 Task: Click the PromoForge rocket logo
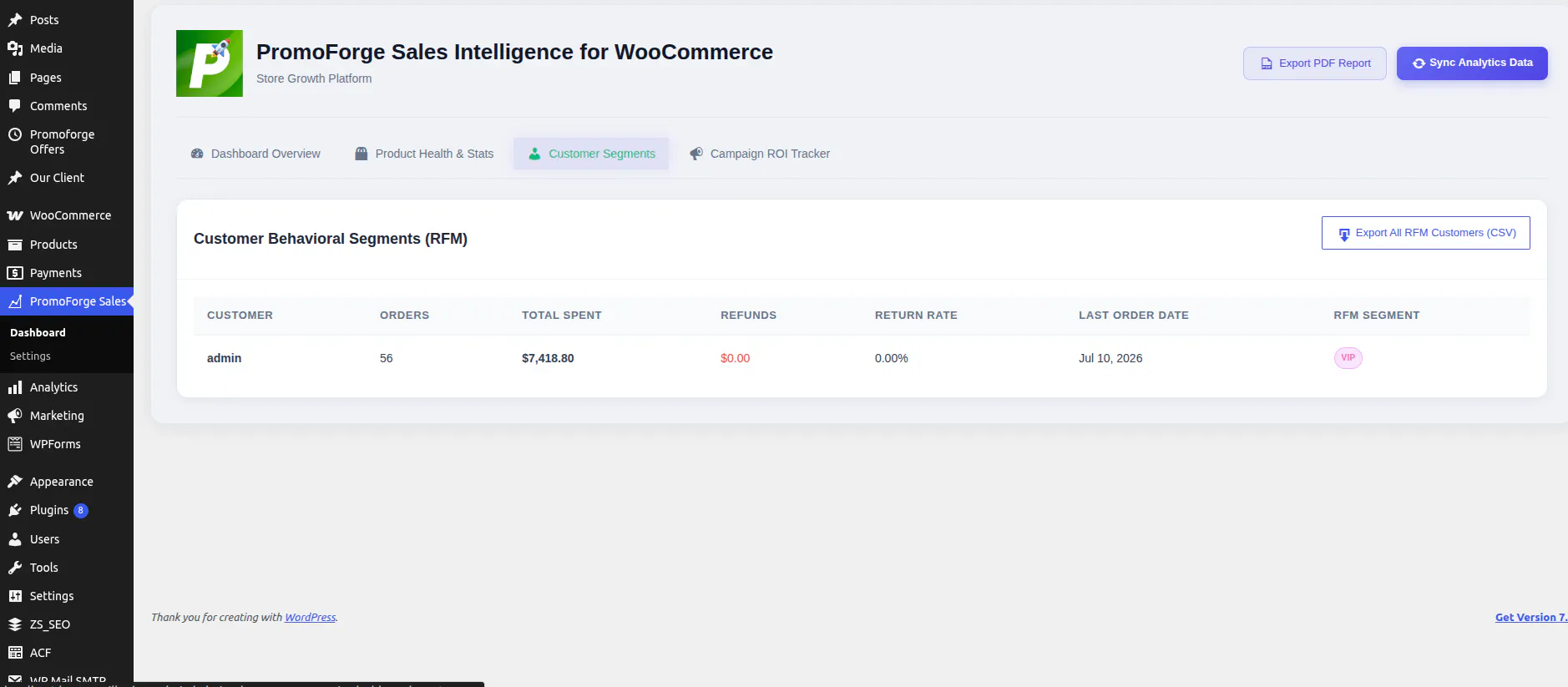(210, 63)
